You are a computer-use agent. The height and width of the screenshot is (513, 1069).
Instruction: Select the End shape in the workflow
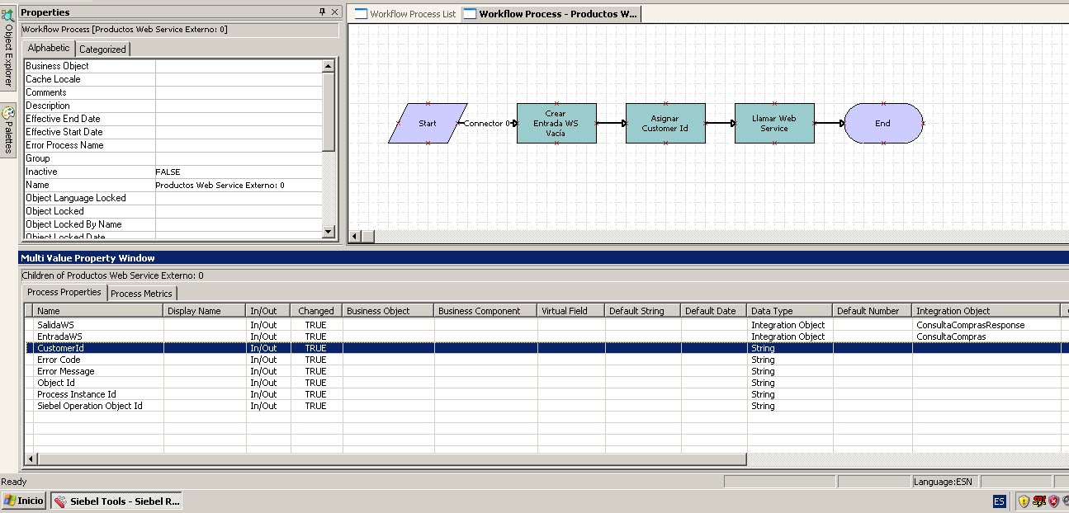point(882,122)
